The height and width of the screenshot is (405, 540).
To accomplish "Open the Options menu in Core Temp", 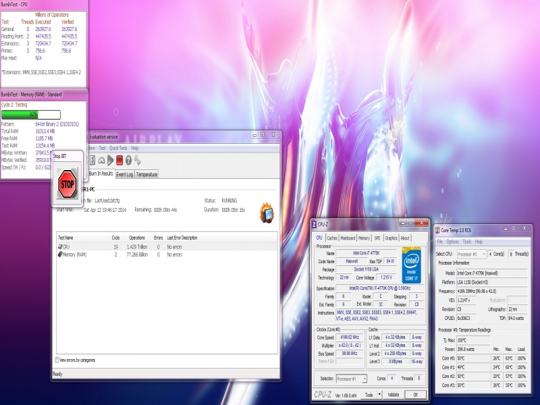I will click(x=452, y=242).
